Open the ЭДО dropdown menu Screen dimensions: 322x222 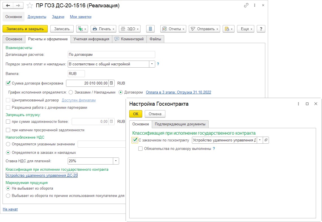[130, 29]
